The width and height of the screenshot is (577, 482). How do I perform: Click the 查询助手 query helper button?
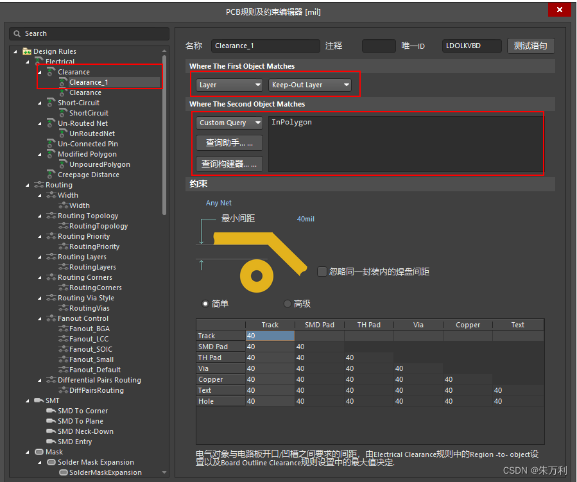click(x=229, y=142)
